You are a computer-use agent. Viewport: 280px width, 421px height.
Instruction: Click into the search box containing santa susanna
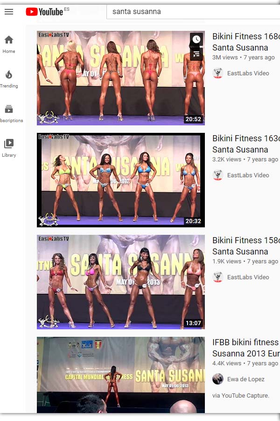(193, 12)
